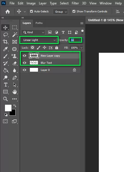Select the Horizontal Type tool
The image size is (124, 172).
[x=5, y=85]
